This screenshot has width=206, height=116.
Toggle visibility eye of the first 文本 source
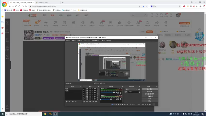95,89
